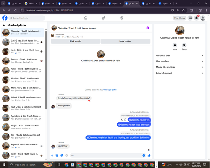Send a voice clip with microphone icon

[x=52, y=155]
